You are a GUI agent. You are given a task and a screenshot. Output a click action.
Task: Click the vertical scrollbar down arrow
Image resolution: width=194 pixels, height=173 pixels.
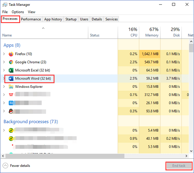[191, 151]
